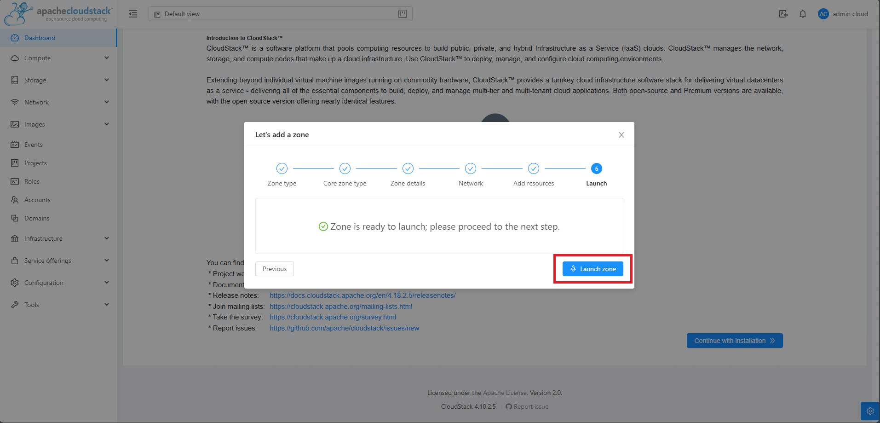This screenshot has height=423, width=880.
Task: Click the Configuration gear icon
Action: point(15,283)
